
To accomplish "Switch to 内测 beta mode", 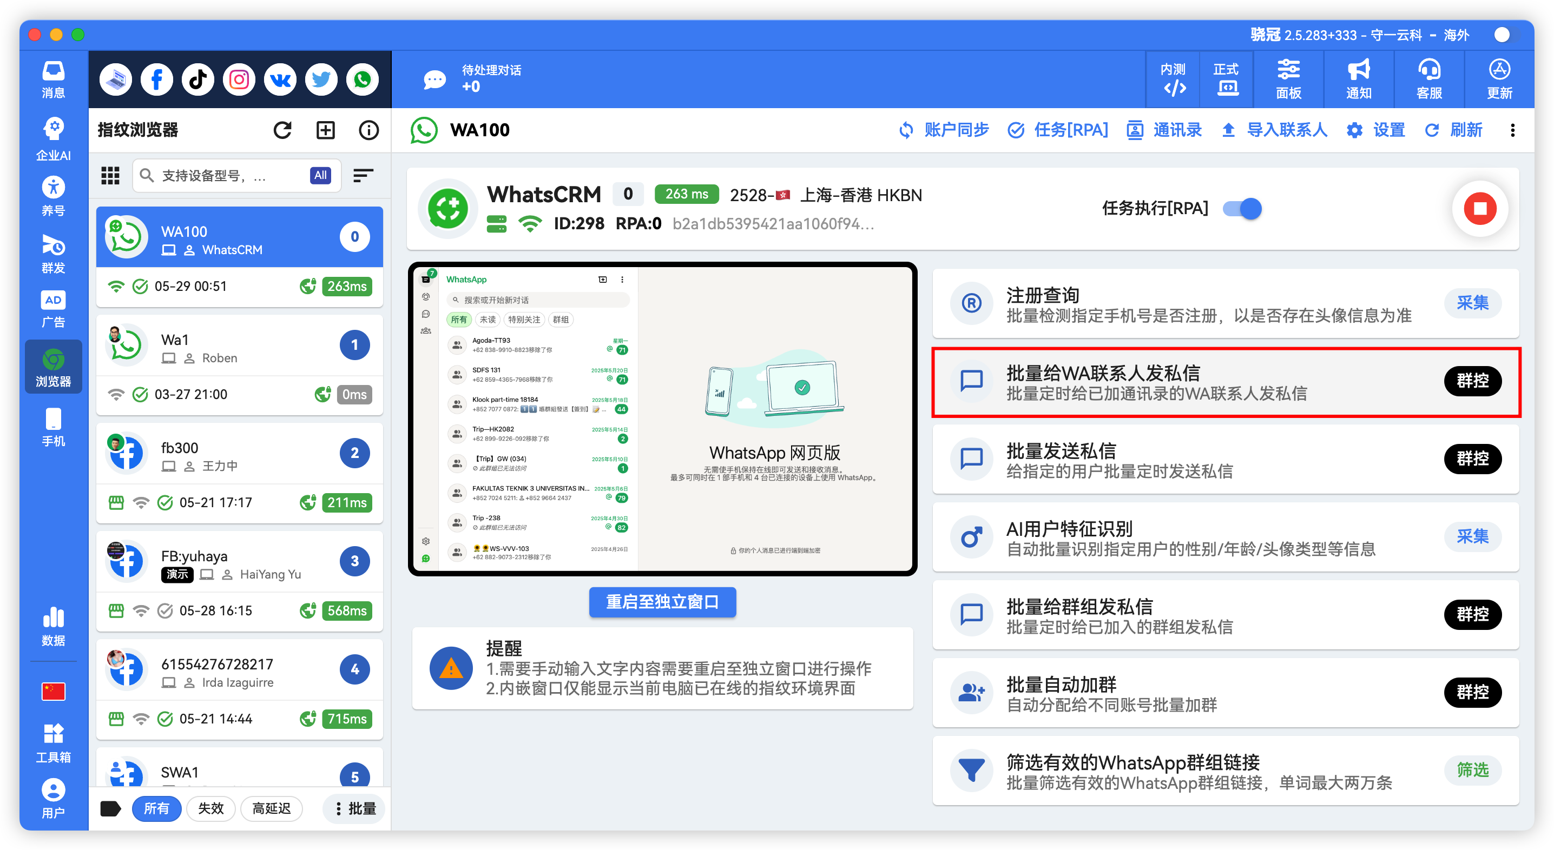I will tap(1173, 79).
